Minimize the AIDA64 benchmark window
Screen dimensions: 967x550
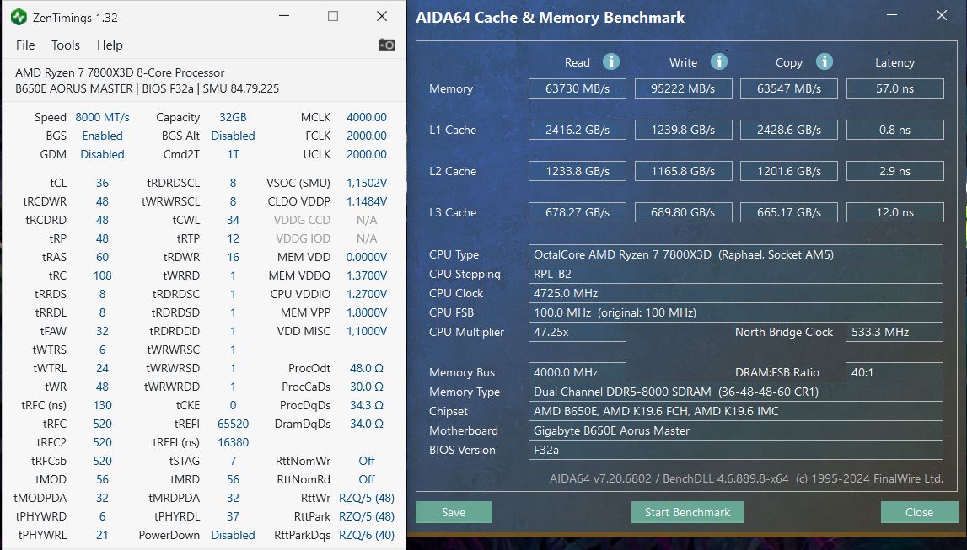coord(892,15)
